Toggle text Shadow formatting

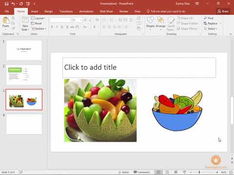coord(67,27)
